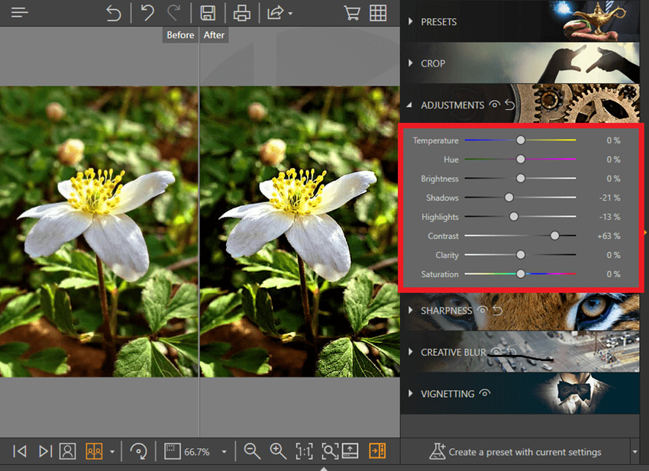Click the grid view icon
Image resolution: width=649 pixels, height=471 pixels.
[x=378, y=13]
